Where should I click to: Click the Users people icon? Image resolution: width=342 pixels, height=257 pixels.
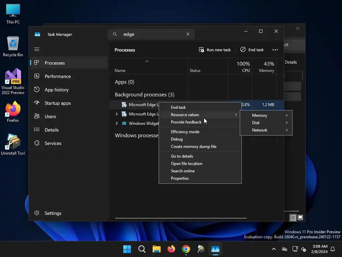[37, 116]
